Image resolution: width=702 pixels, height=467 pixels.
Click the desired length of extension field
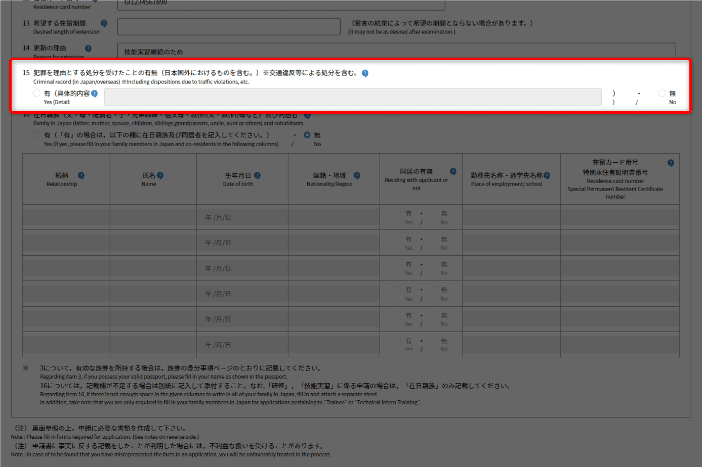click(x=228, y=27)
